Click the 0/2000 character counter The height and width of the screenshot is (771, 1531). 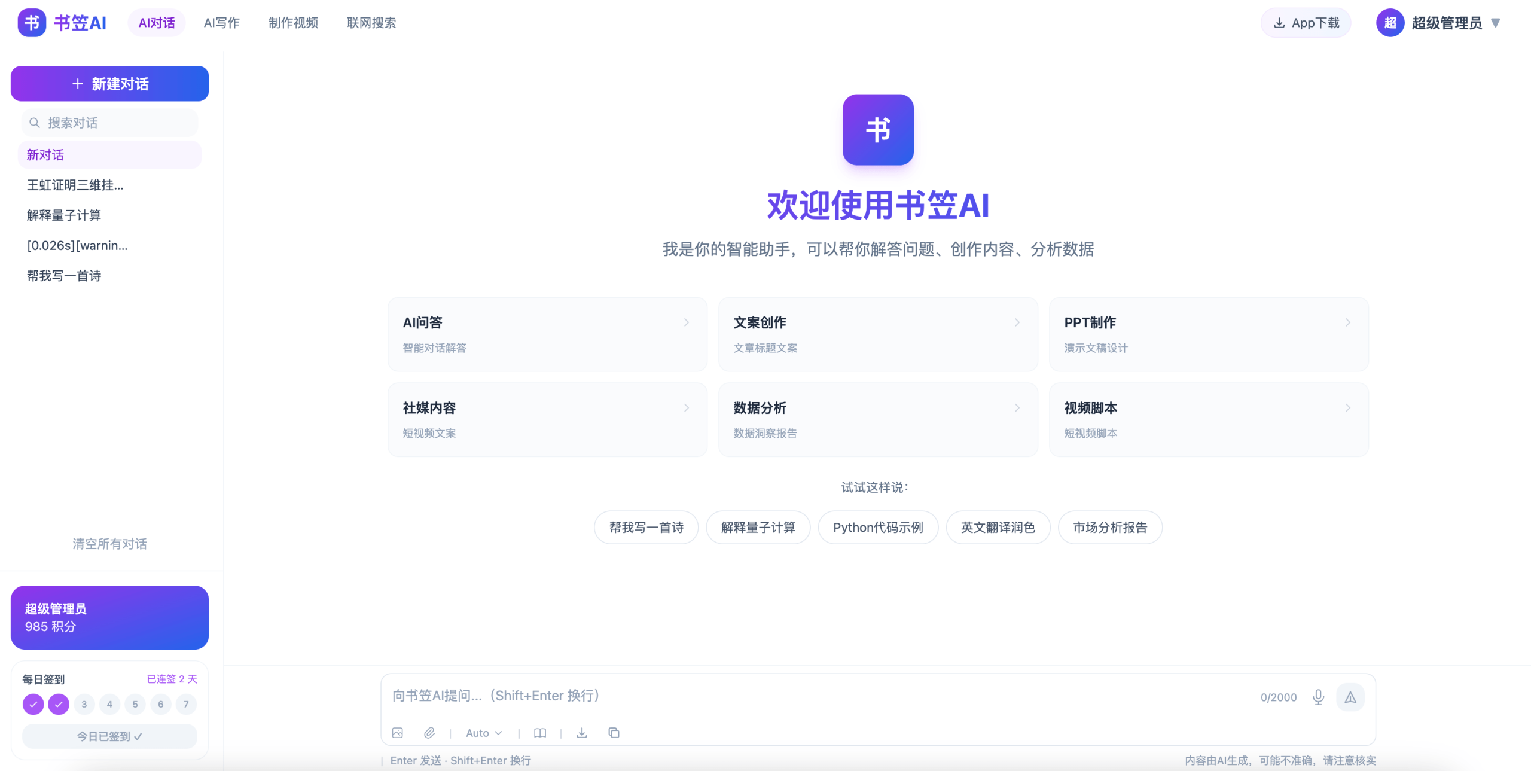(x=1279, y=697)
